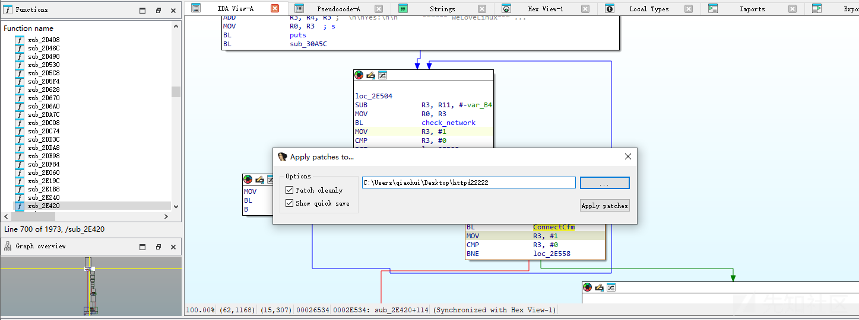Switch to the Pseudocode-A tab
This screenshot has width=859, height=320.
click(x=338, y=9)
